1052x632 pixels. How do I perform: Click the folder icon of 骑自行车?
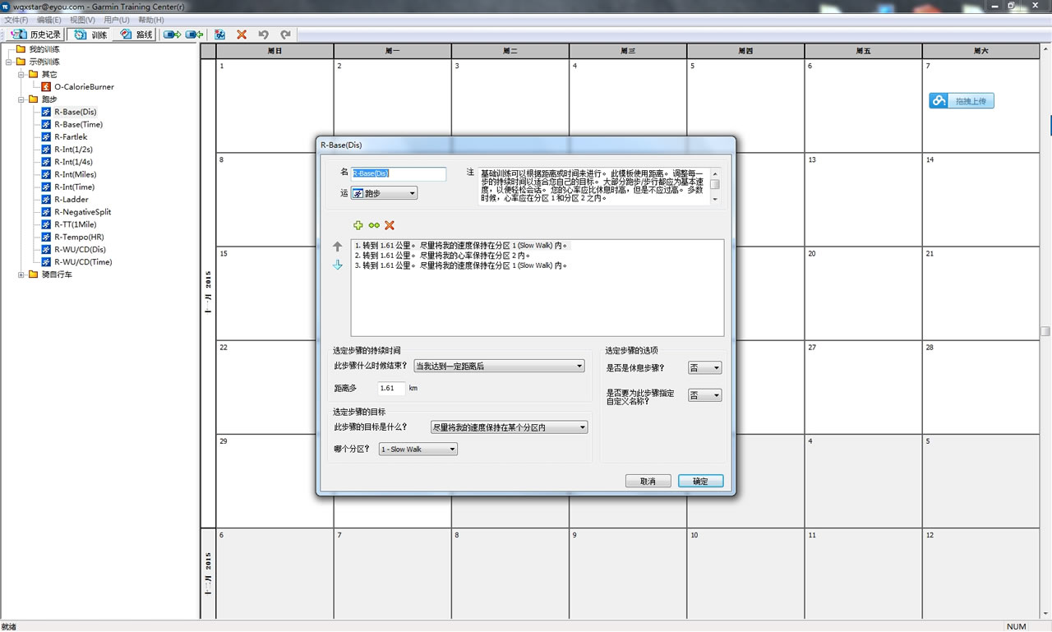(34, 274)
